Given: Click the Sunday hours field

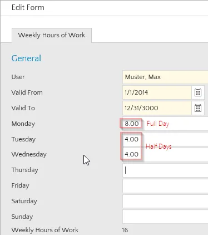Looking at the screenshot, I should [165, 217].
